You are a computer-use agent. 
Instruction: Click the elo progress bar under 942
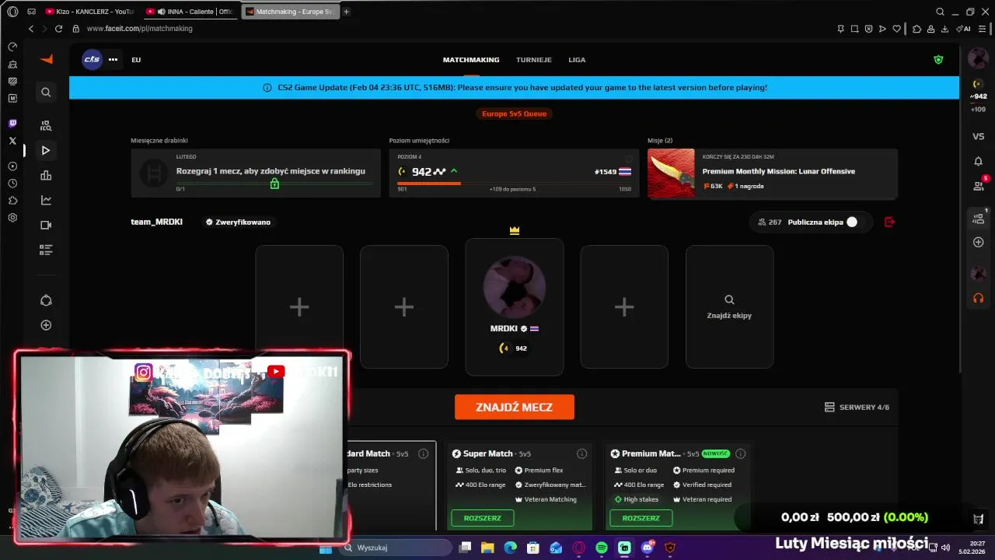pos(514,184)
